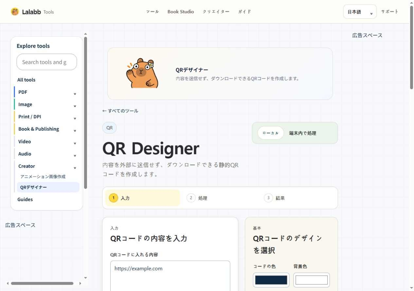Screen dimensions: 414x291
Task: Select QRデザイナー in the sidebar
Action: tap(48, 187)
